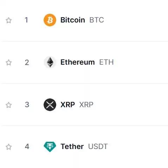The width and height of the screenshot is (168, 168).
Task: Click the BTC ticker symbol
Action: click(97, 20)
